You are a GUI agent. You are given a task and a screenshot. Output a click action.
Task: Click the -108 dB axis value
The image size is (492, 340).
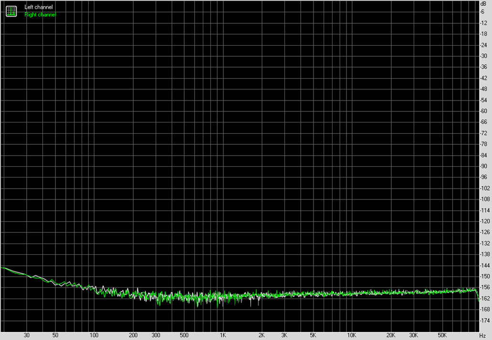point(485,199)
